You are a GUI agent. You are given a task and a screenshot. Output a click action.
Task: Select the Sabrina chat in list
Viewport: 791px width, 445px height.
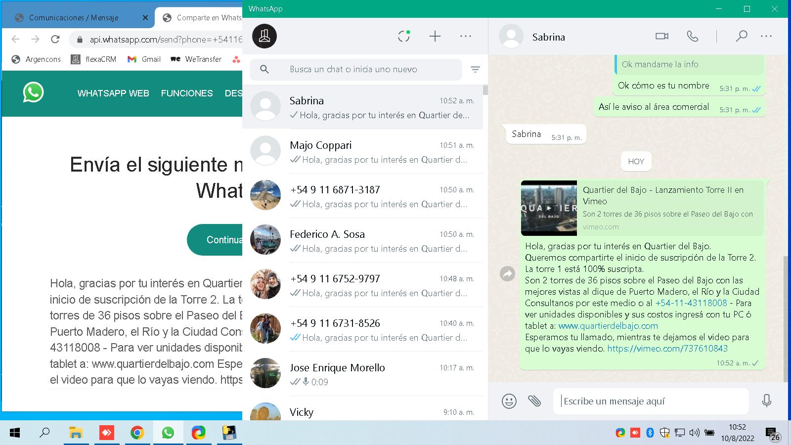click(x=362, y=107)
